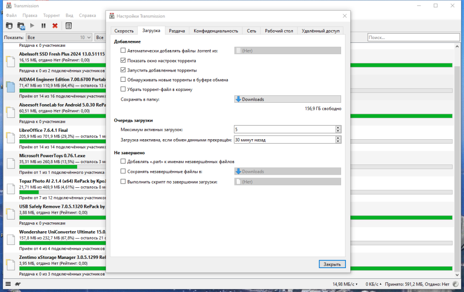Switch to Раздача tab
The image size is (464, 292).
pyautogui.click(x=177, y=31)
